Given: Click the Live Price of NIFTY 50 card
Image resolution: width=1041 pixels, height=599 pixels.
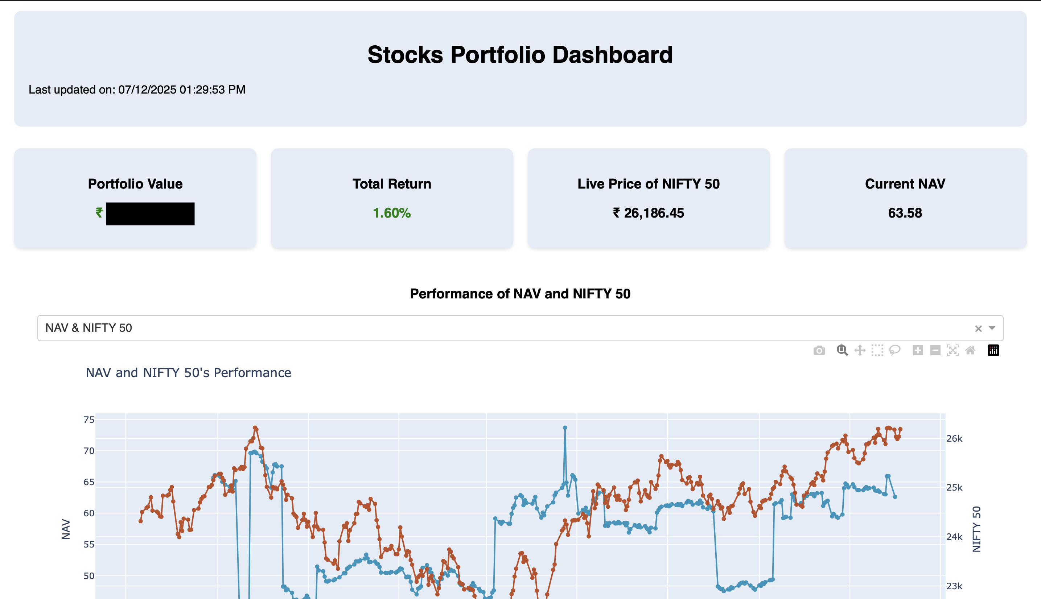Looking at the screenshot, I should click(649, 198).
